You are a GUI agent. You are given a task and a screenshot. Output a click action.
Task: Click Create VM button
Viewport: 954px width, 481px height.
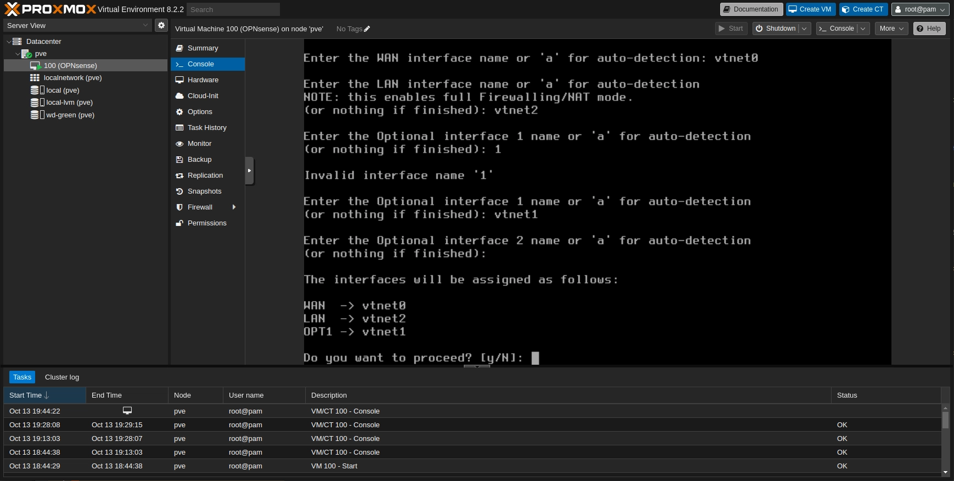811,9
